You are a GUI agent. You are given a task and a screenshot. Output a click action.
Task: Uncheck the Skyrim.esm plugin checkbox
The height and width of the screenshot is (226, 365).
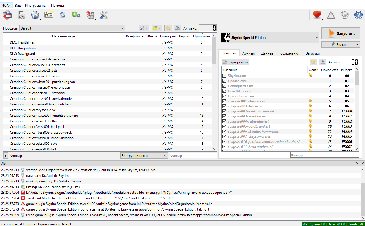(x=224, y=76)
